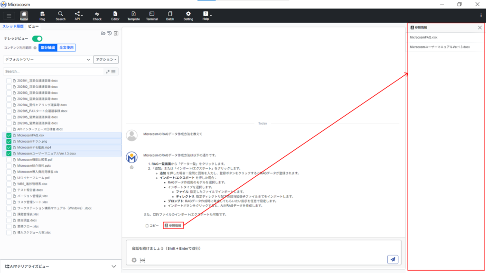The width and height of the screenshot is (486, 273).
Task: Select バージョン管理表.xlsx in the tree
Action: click(x=33, y=196)
